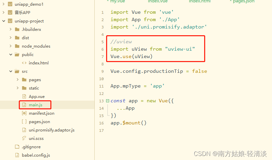
Task: Click the static folder icon
Action: pos(24,88)
